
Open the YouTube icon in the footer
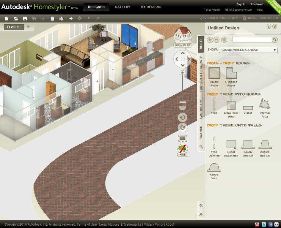point(257,224)
